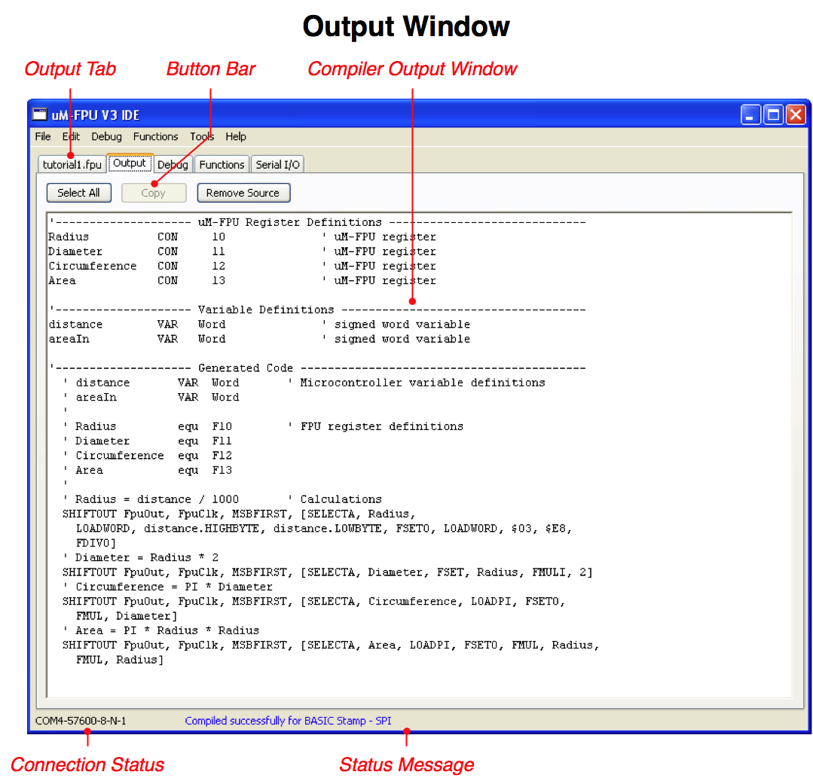Open the Serial I/O tab
The height and width of the screenshot is (784, 813).
click(x=278, y=164)
